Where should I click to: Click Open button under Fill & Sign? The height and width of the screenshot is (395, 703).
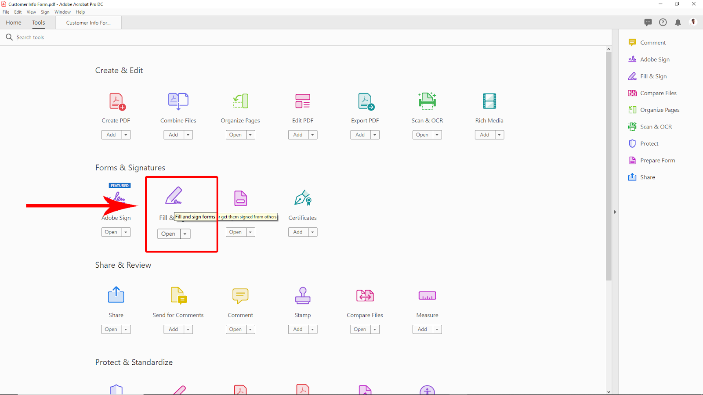point(169,234)
